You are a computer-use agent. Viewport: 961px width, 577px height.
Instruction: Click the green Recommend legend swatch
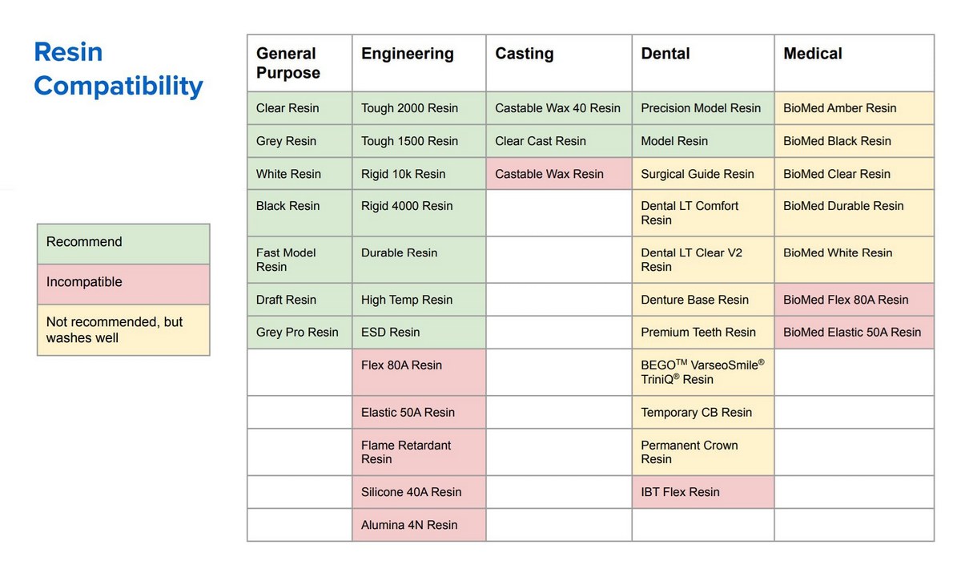pyautogui.click(x=123, y=243)
